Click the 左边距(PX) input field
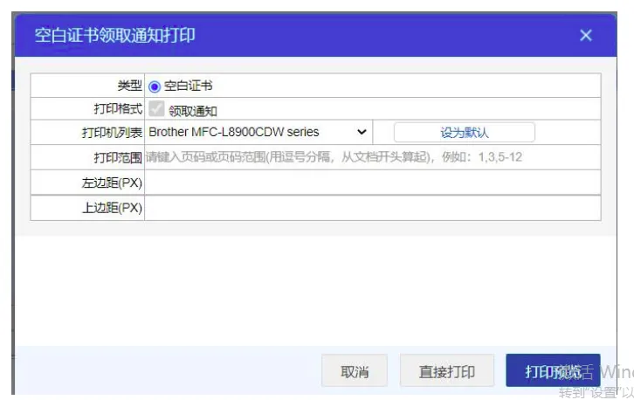 click(372, 183)
